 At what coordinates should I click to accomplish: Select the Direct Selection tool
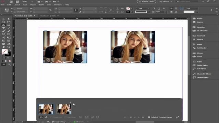click(9, 19)
